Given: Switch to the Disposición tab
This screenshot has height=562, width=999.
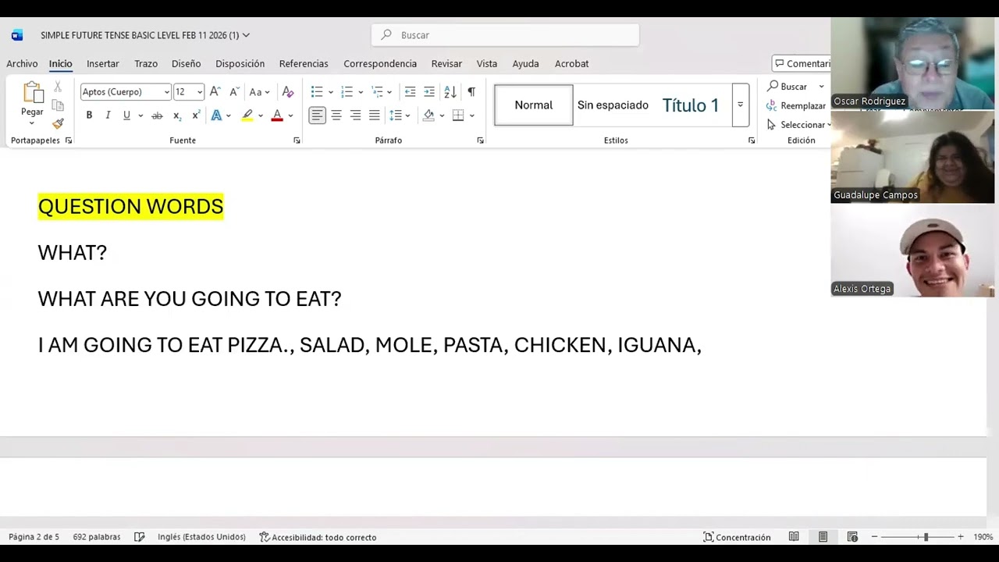Looking at the screenshot, I should (240, 64).
